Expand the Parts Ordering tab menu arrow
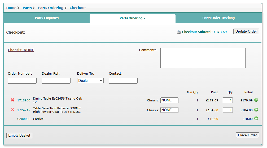This screenshot has width=267, height=148. click(145, 18)
